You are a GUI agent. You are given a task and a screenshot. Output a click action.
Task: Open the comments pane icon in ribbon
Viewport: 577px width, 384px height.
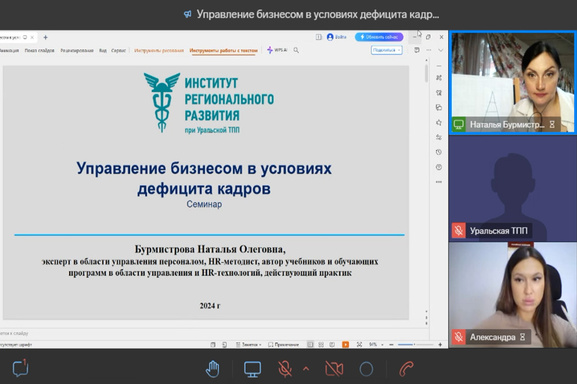point(417,50)
